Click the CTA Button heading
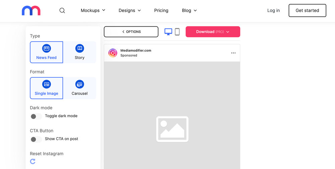 tap(42, 131)
